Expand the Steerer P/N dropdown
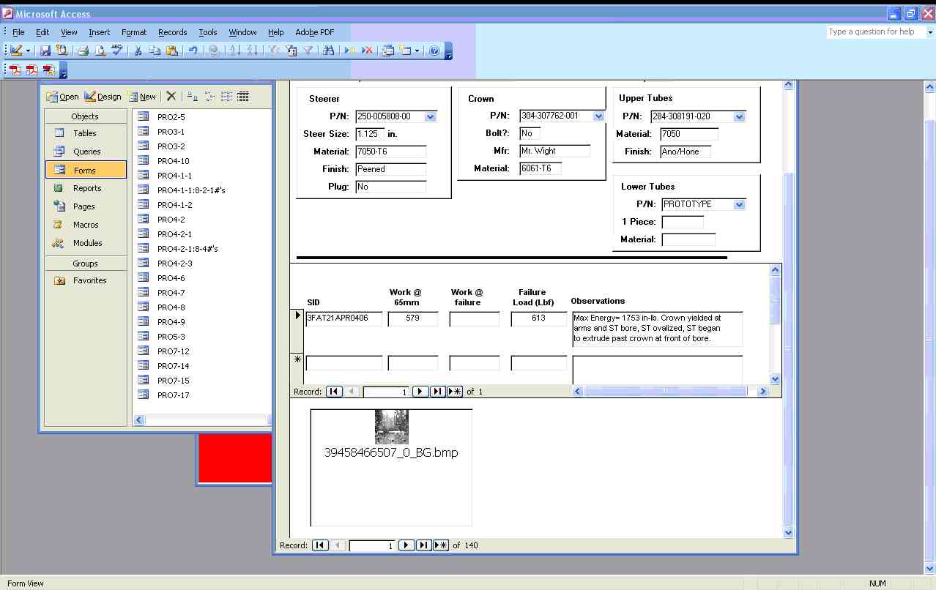The height and width of the screenshot is (590, 936). point(430,116)
